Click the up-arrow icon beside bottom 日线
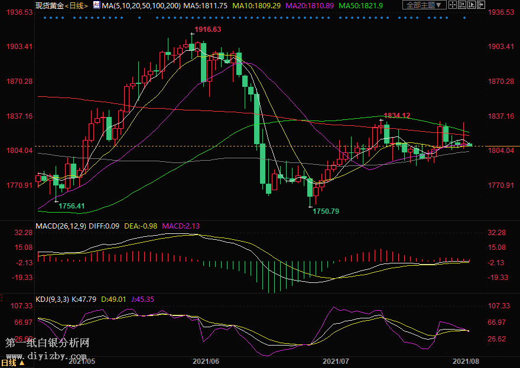Image resolution: width=520 pixels, height=368 pixels. tap(22, 363)
